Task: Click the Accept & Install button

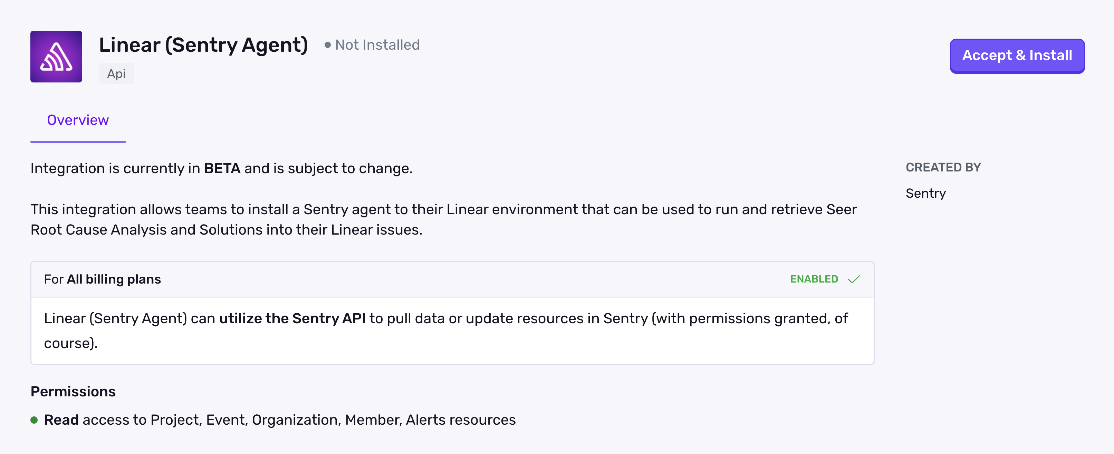Action: tap(1016, 55)
